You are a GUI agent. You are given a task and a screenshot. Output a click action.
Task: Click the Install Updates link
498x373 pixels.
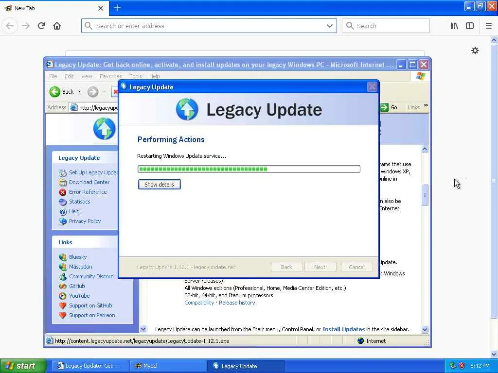click(344, 329)
